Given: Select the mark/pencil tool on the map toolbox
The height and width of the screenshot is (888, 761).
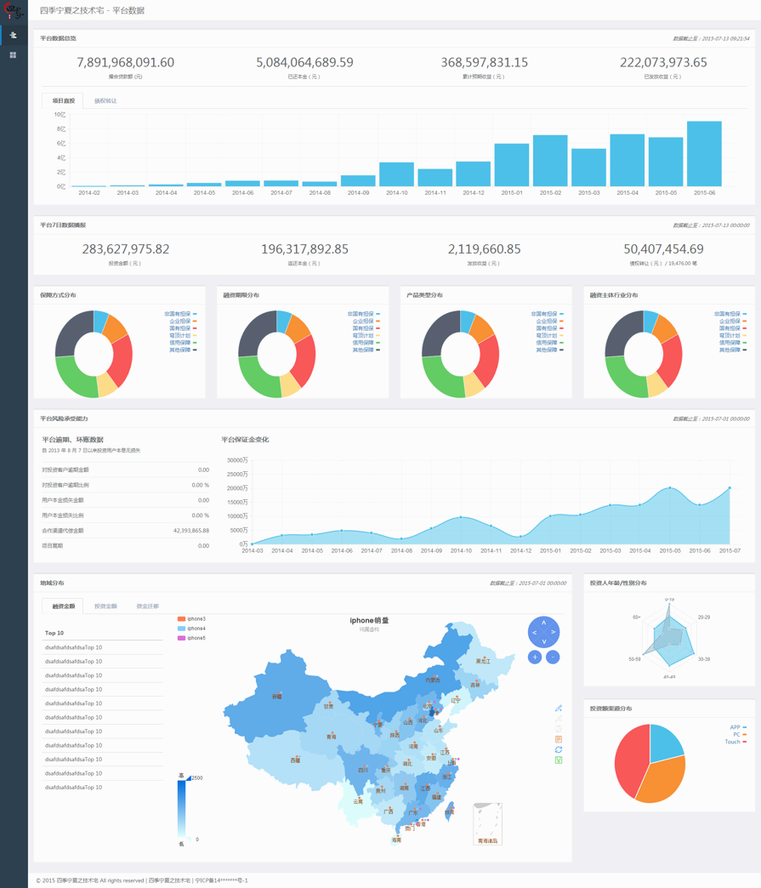Looking at the screenshot, I should click(559, 708).
